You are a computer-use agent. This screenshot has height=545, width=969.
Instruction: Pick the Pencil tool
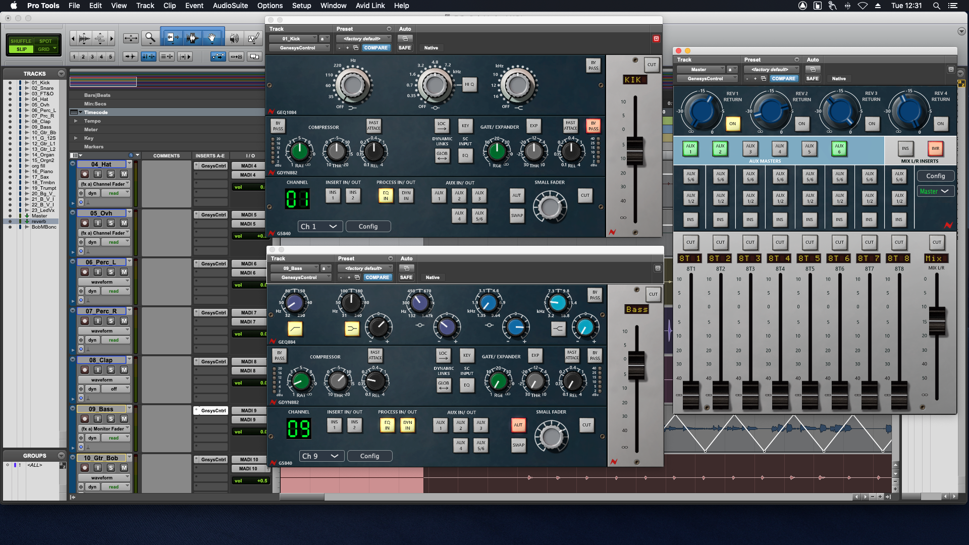coord(253,38)
